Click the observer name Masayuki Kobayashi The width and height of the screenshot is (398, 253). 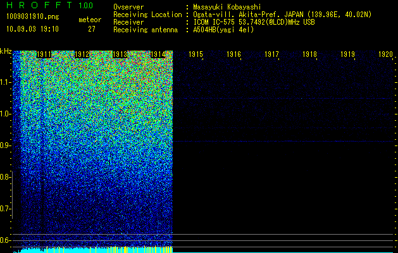(227, 7)
